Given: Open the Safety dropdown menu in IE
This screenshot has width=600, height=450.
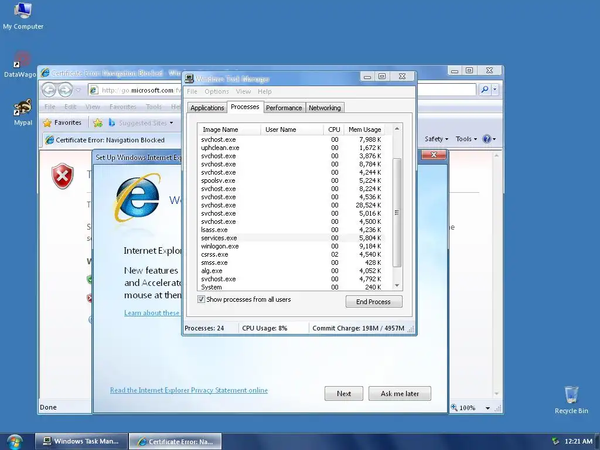Looking at the screenshot, I should coord(436,139).
